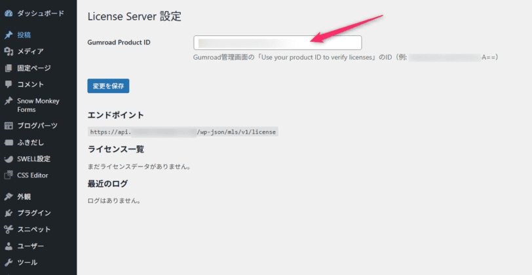Click the SWELL設定 wave icon
The image size is (532, 275).
[x=8, y=159]
